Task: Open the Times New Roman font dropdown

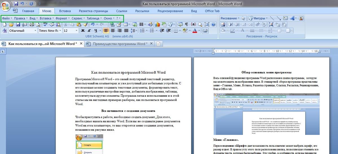Action: 60,31
